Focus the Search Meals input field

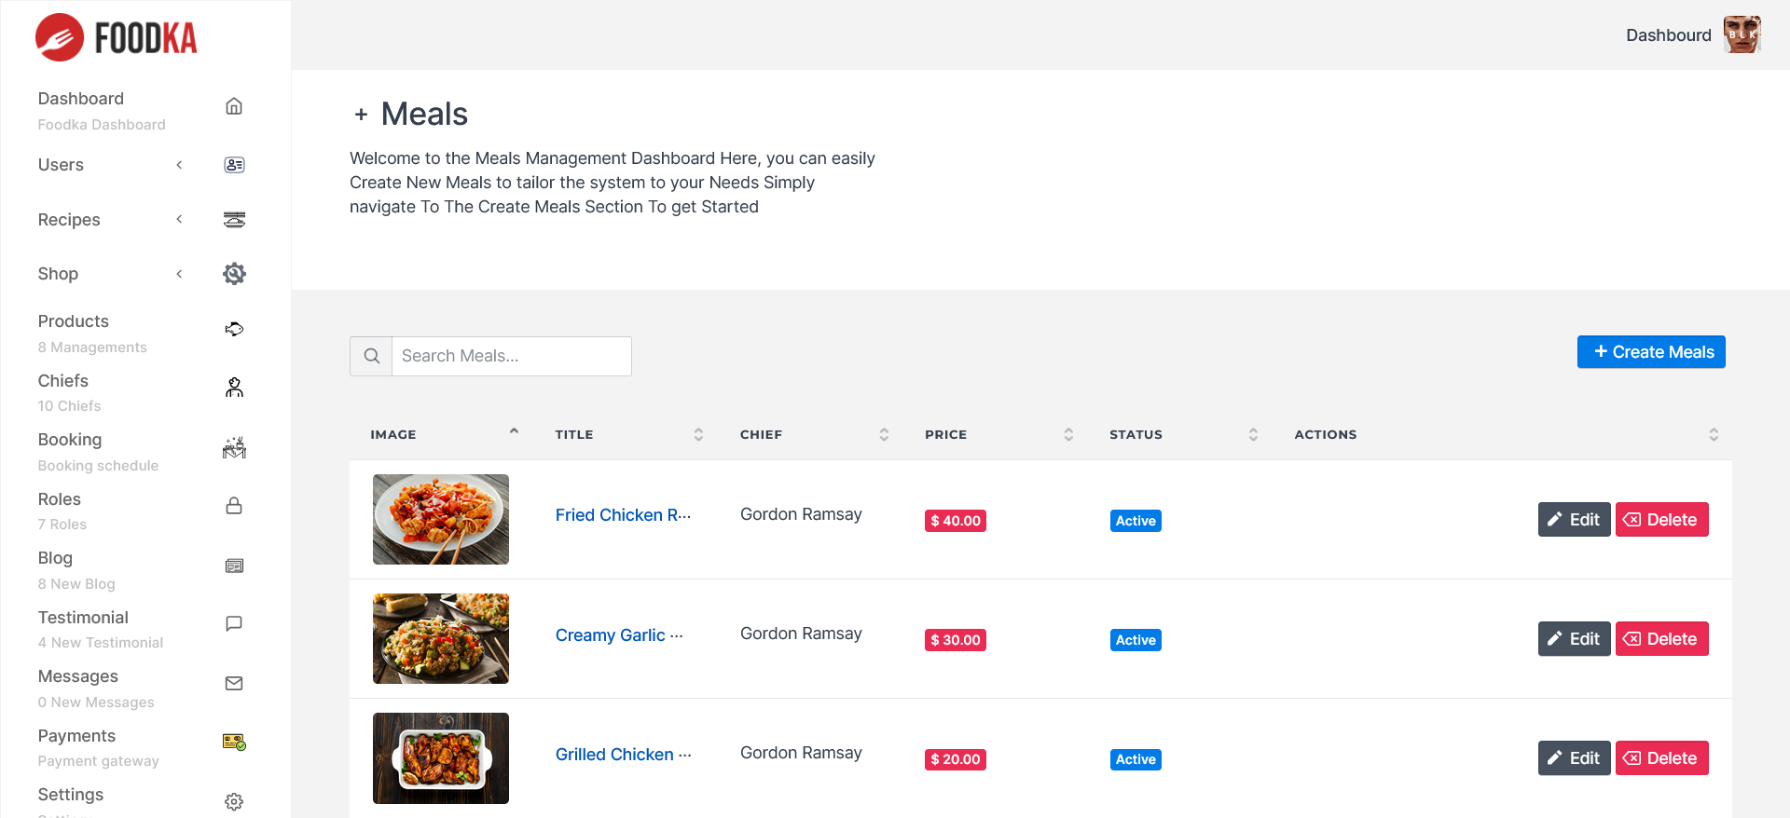(511, 356)
